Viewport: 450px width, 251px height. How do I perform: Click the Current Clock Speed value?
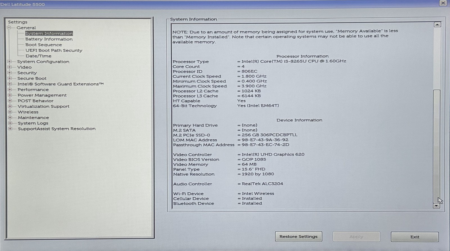[x=254, y=76]
